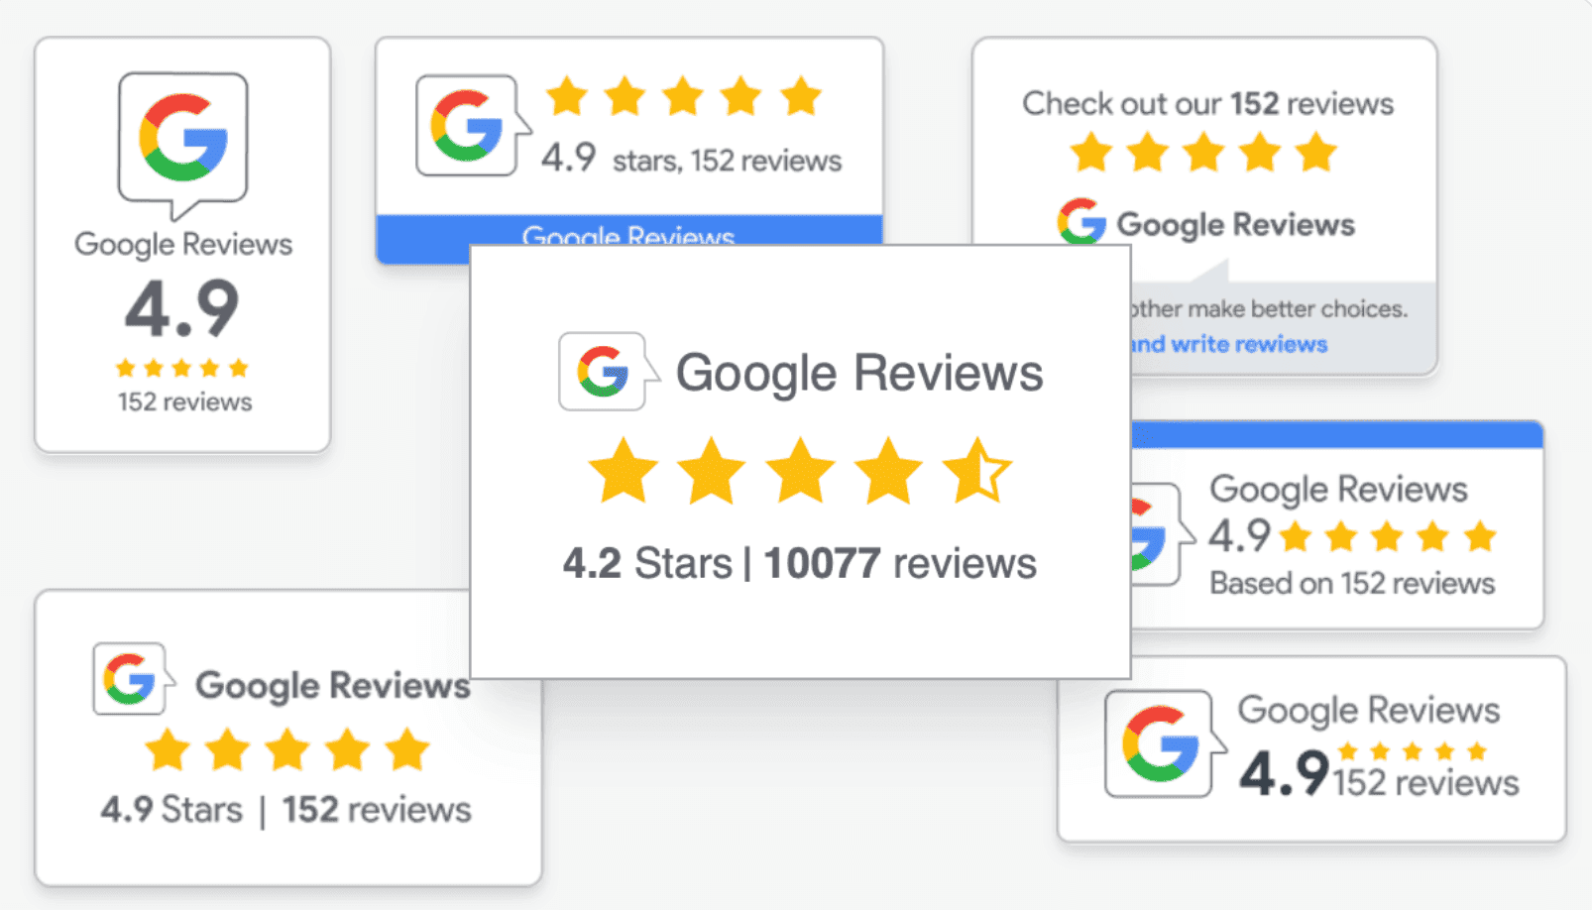
Task: Click '4.9 Stars | 152 reviews' in bottom-left card
Action: tap(286, 809)
